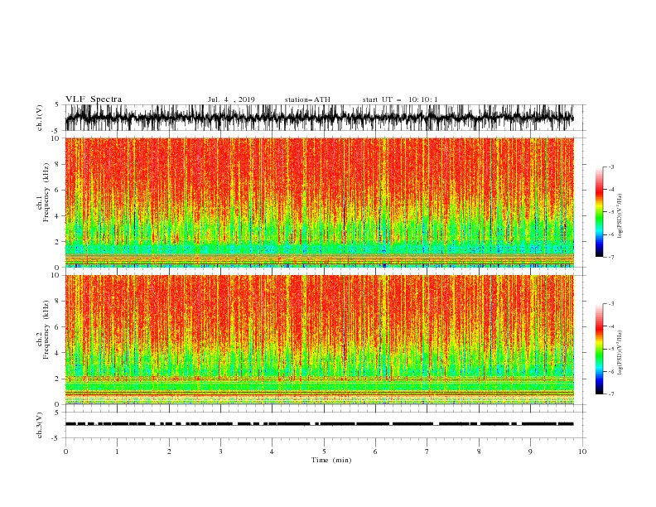
Task: Click the date 'Jul. 4, 2019'
Action: click(231, 99)
